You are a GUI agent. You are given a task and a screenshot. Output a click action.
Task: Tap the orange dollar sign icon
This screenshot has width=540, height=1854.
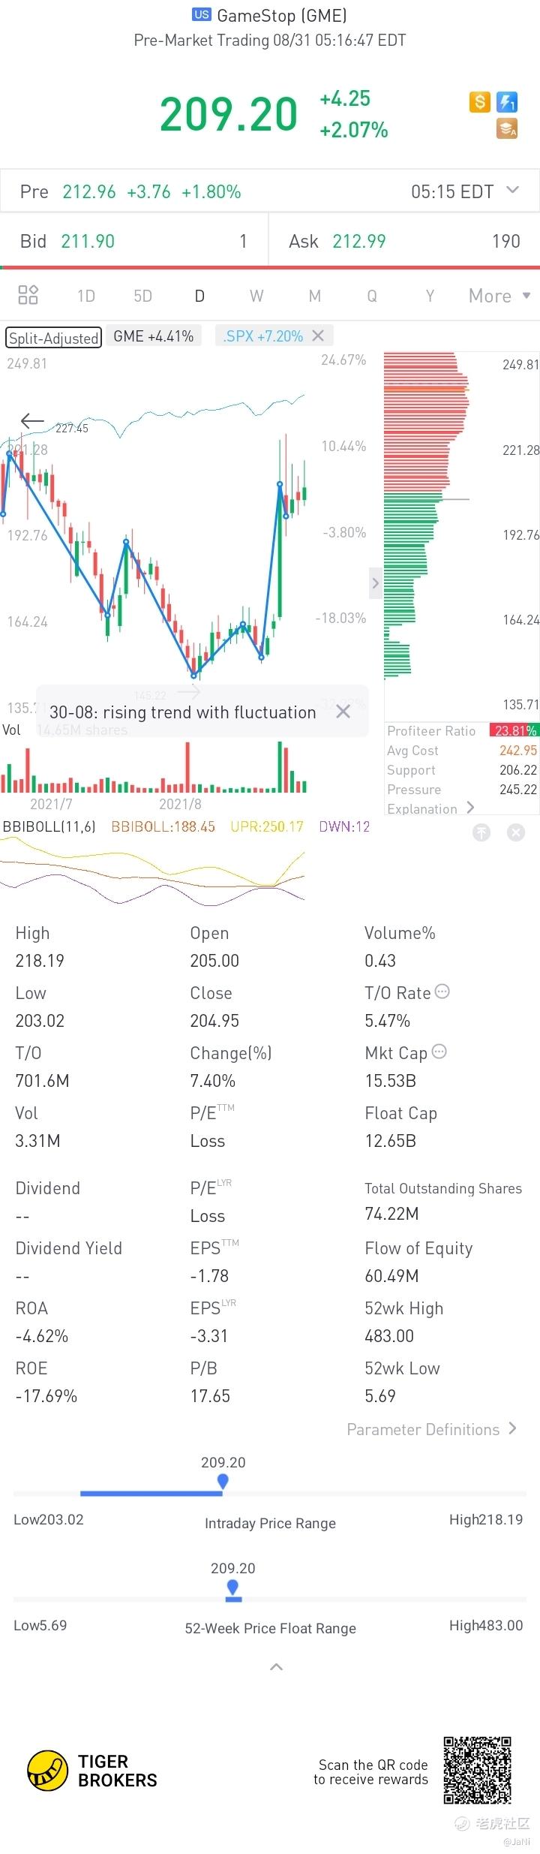click(x=479, y=102)
